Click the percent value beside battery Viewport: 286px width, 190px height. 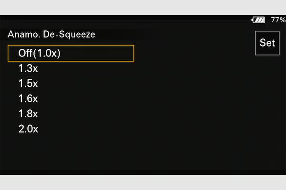(x=278, y=20)
